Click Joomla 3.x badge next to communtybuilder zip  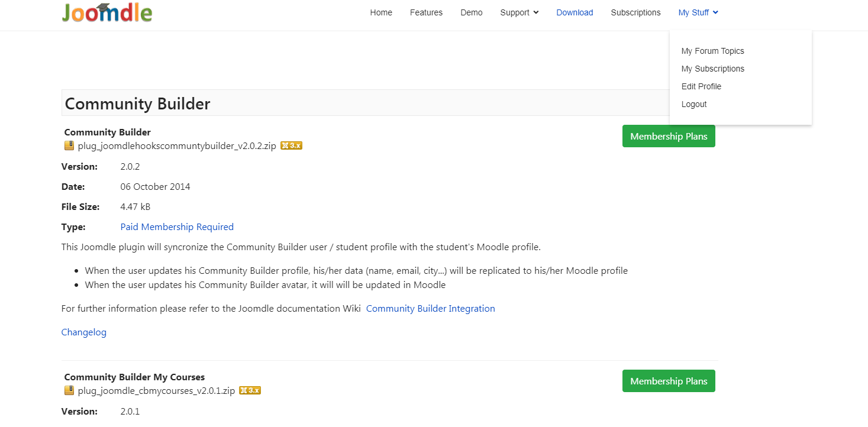[x=291, y=146]
